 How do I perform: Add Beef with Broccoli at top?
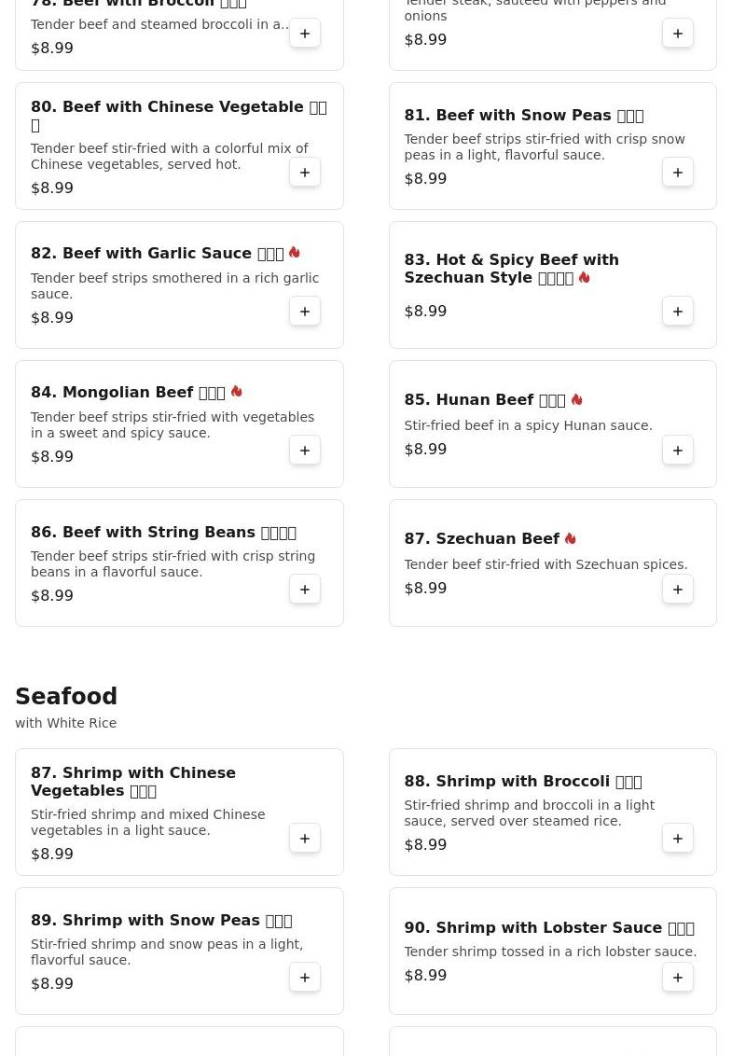[x=305, y=34]
